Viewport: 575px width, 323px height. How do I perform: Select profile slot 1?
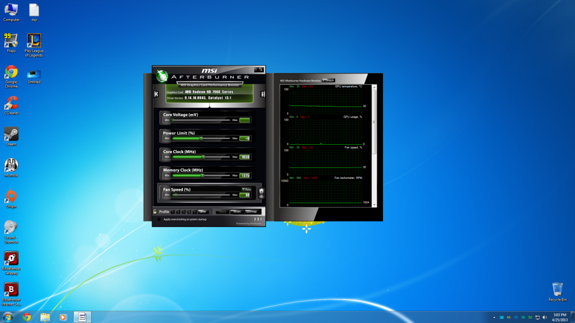[173, 211]
